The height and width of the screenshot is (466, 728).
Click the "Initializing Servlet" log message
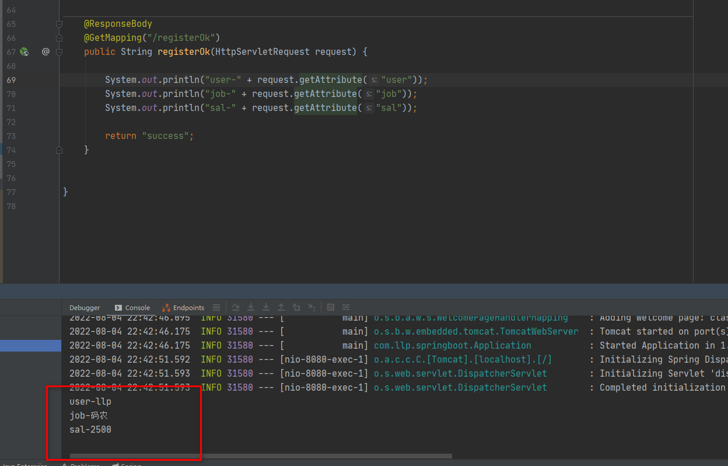pos(664,374)
